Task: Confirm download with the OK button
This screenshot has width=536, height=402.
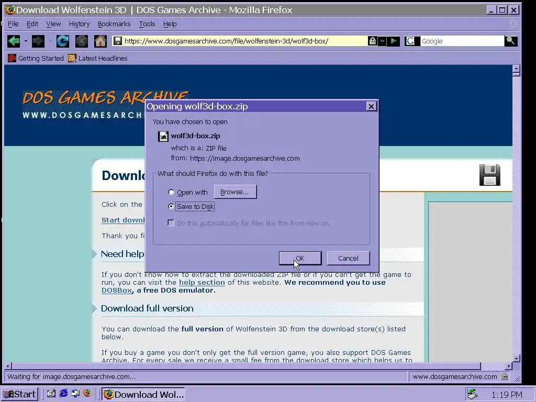Action: [300, 258]
